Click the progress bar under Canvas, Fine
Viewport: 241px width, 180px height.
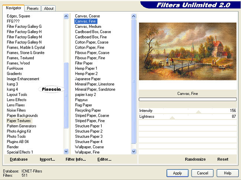pos(188,99)
